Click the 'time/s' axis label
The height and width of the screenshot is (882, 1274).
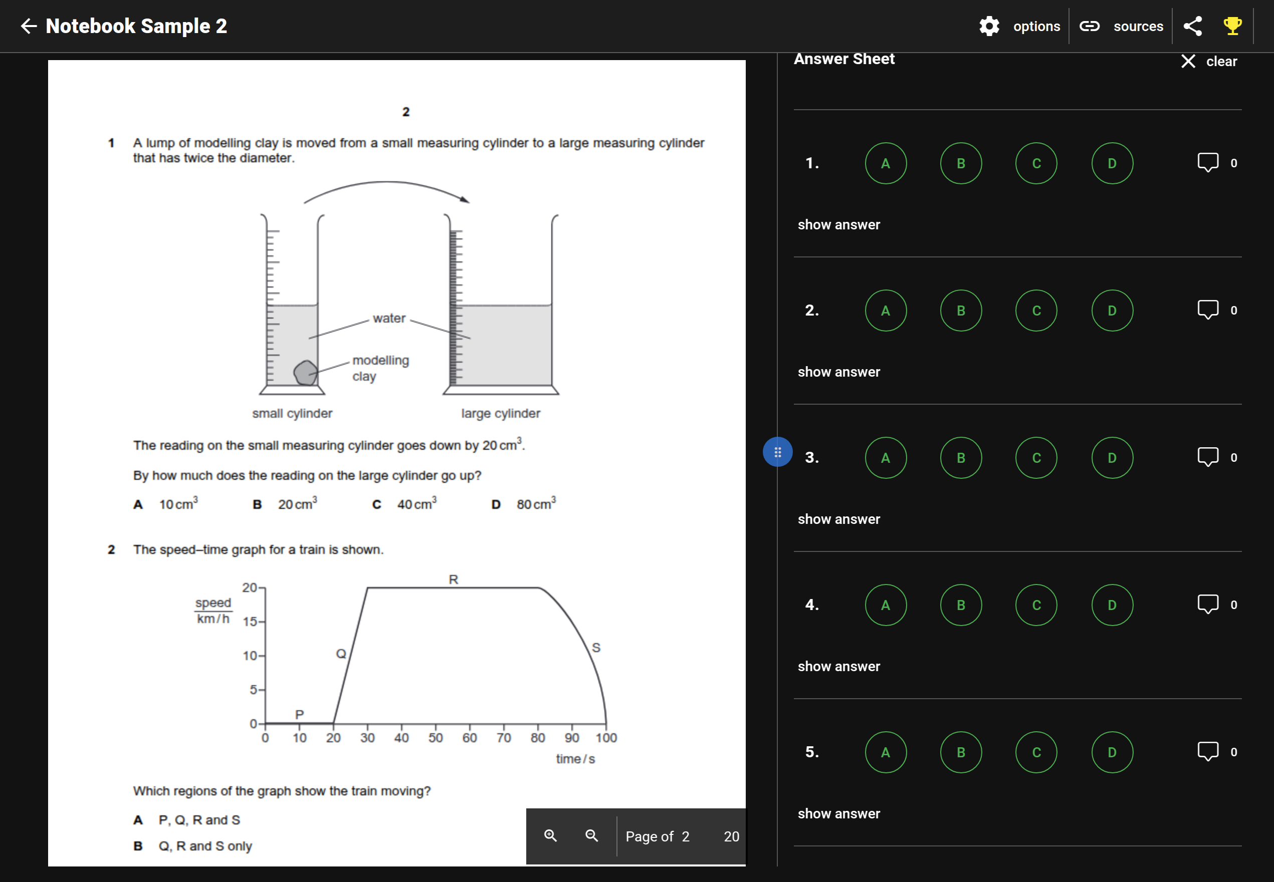click(x=575, y=759)
